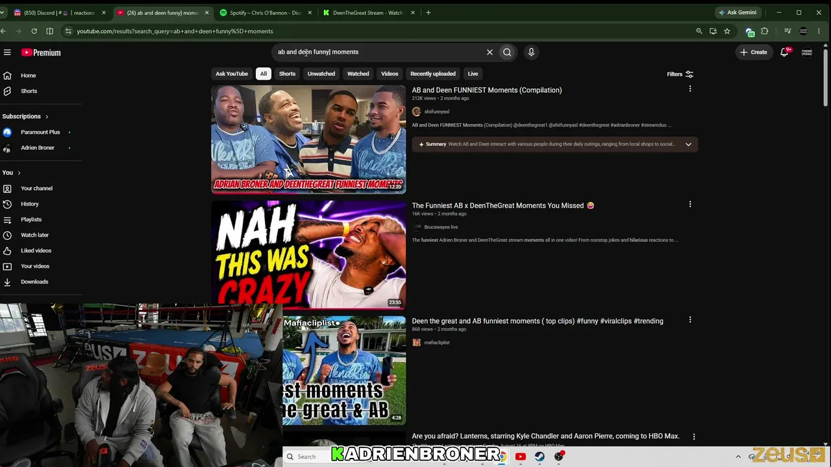
Task: View site information in the address bar
Action: point(68,31)
